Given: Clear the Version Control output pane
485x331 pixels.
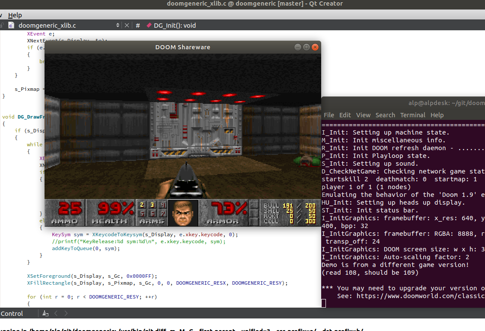Looking at the screenshot, I should (45, 313).
